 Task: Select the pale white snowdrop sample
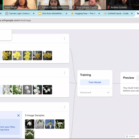tap(40, 124)
